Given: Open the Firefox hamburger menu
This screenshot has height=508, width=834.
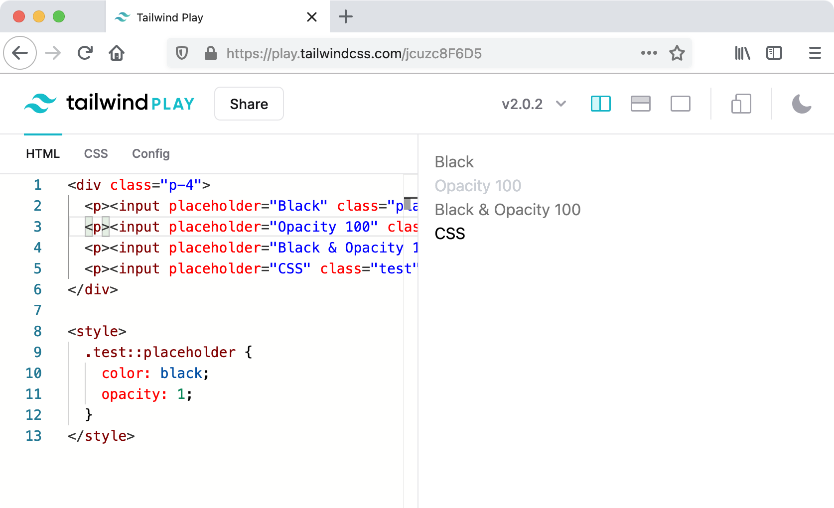Looking at the screenshot, I should [815, 53].
